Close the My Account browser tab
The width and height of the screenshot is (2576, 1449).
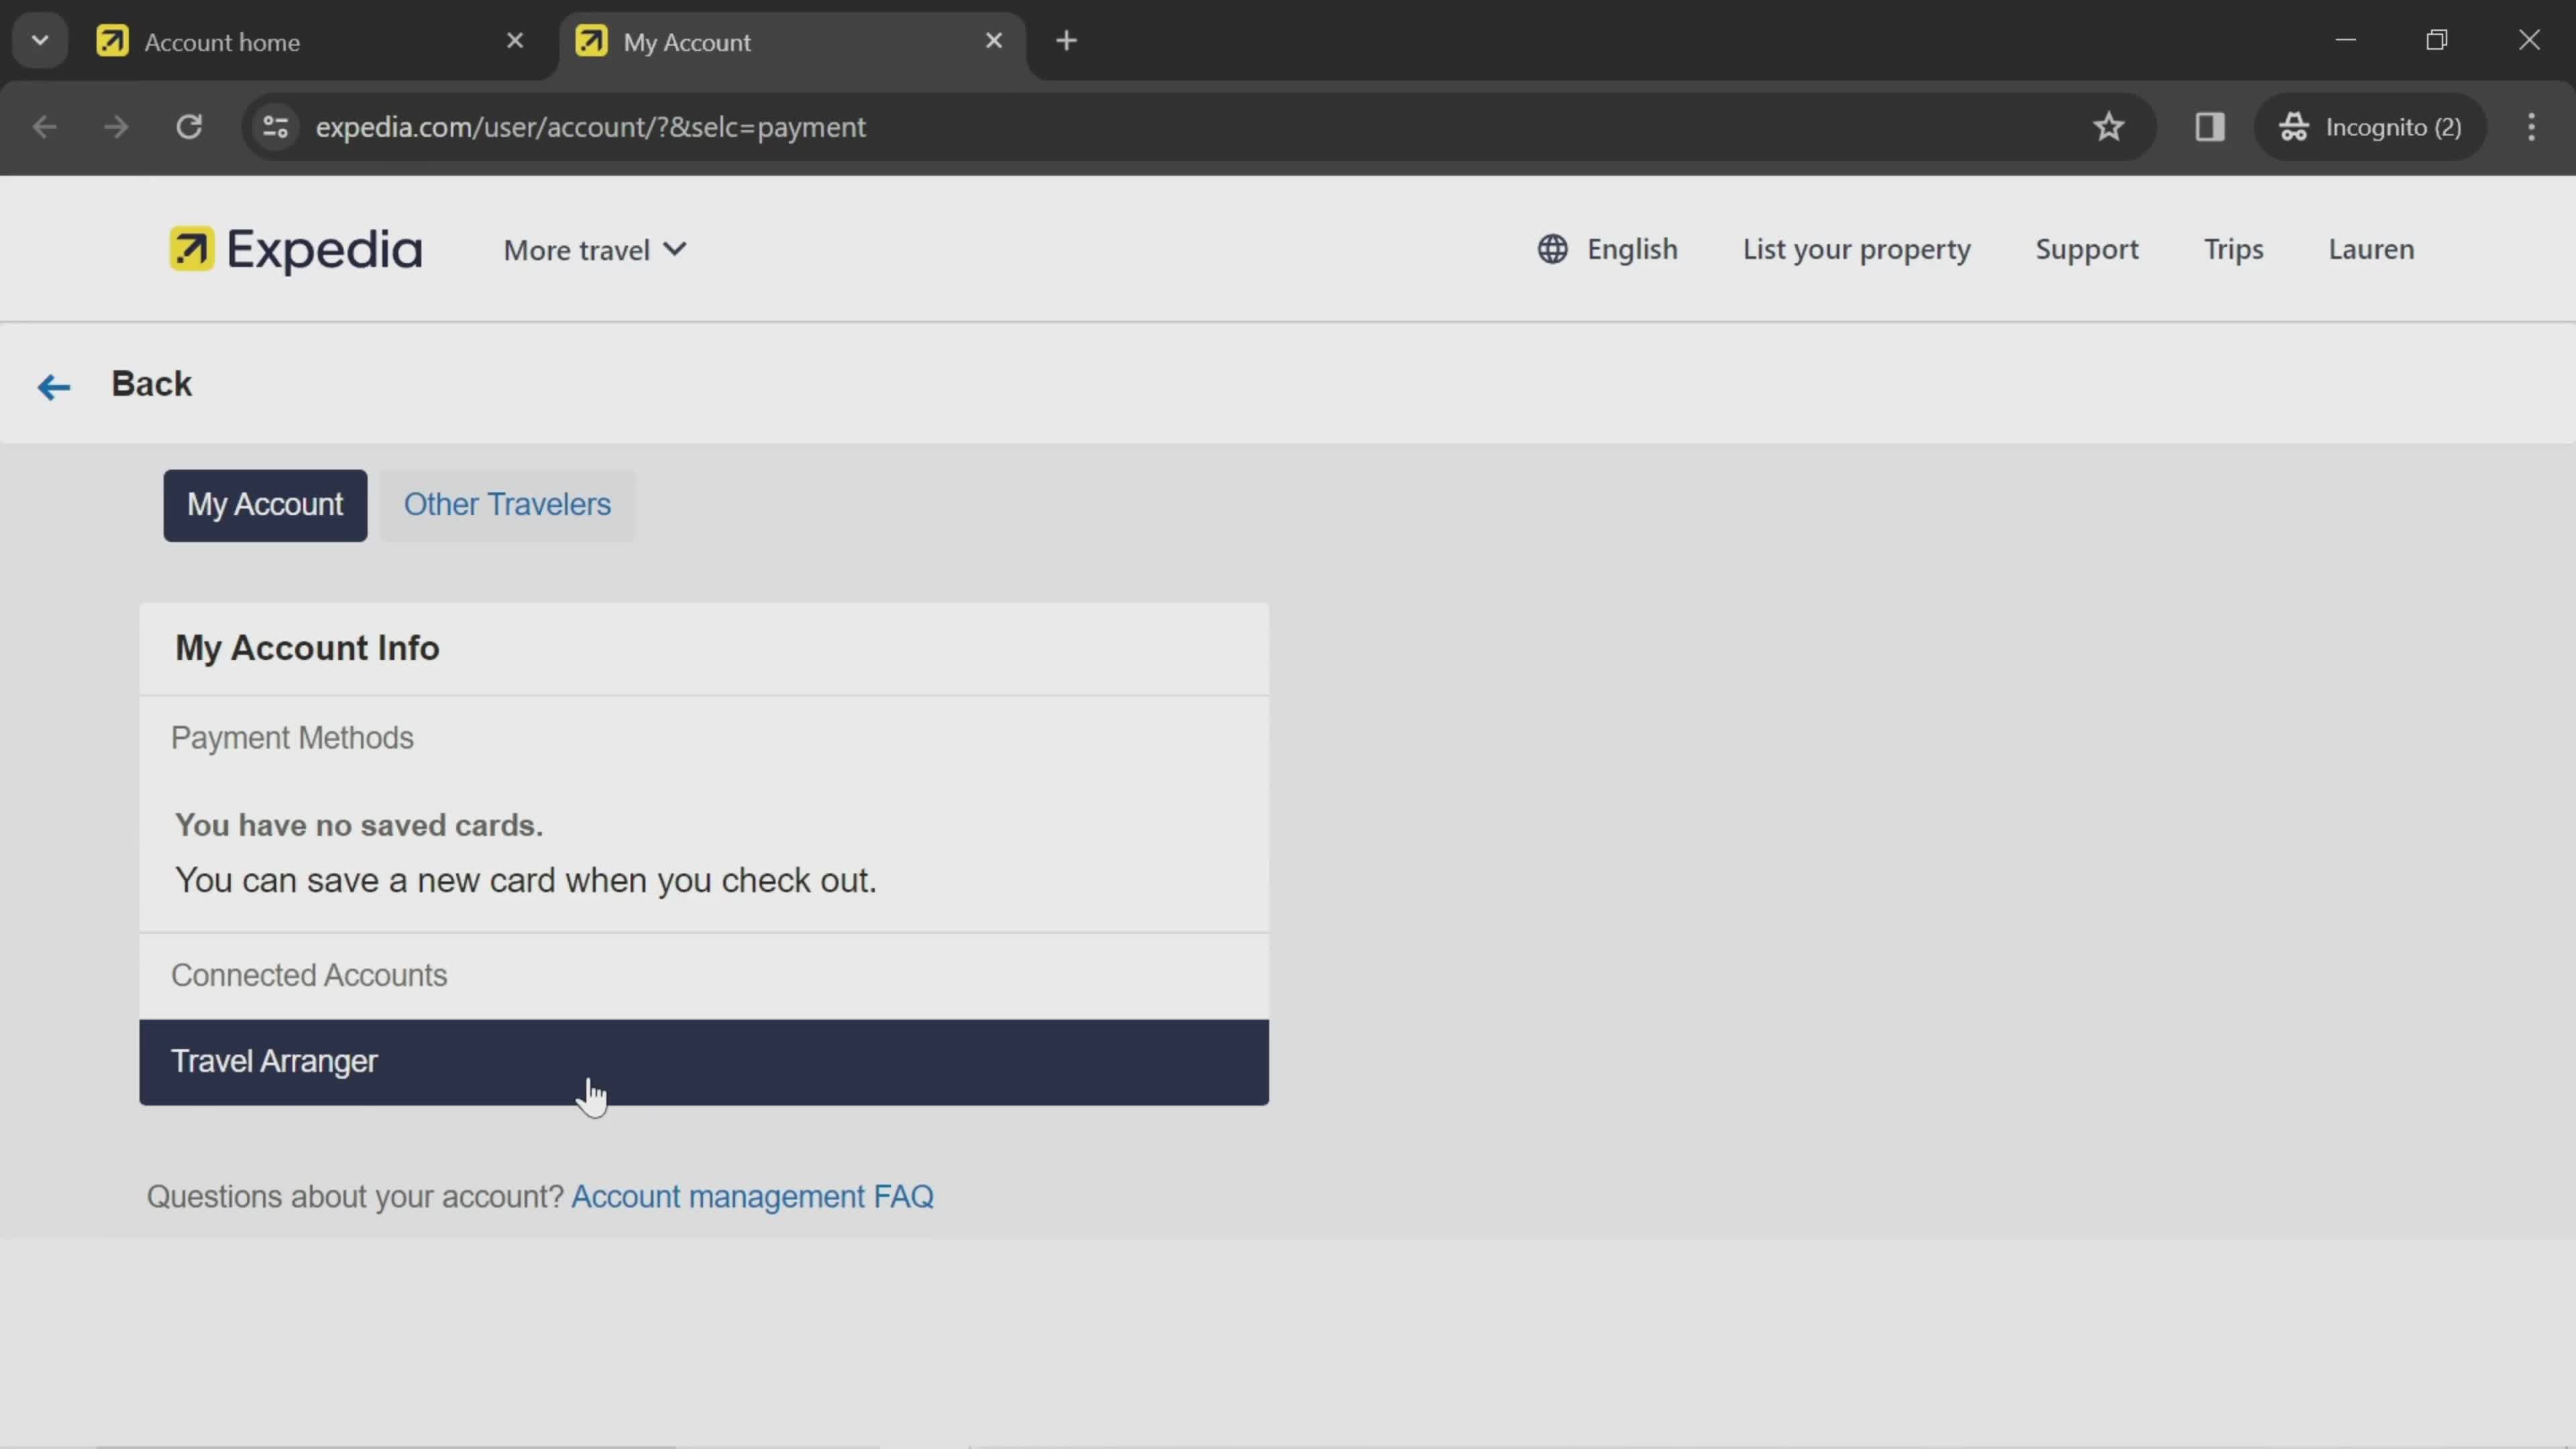[x=993, y=41]
